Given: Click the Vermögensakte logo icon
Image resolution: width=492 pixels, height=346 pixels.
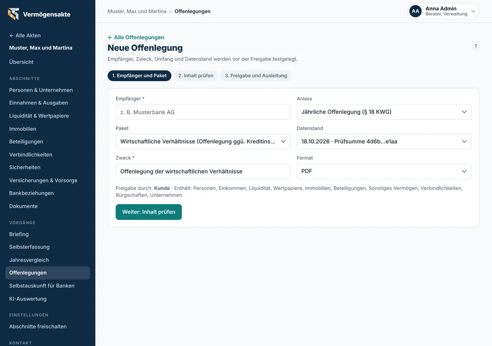Looking at the screenshot, I should (x=14, y=14).
